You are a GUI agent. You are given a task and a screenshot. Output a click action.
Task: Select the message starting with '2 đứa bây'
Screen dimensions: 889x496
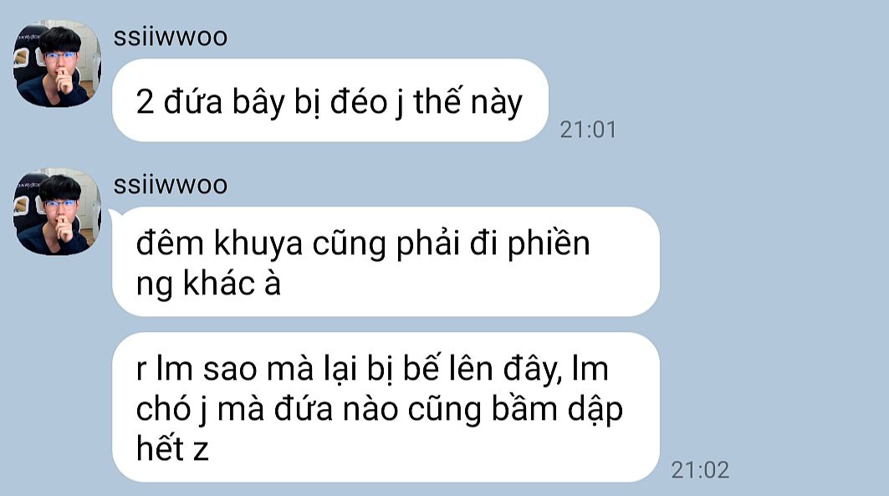coord(330,100)
